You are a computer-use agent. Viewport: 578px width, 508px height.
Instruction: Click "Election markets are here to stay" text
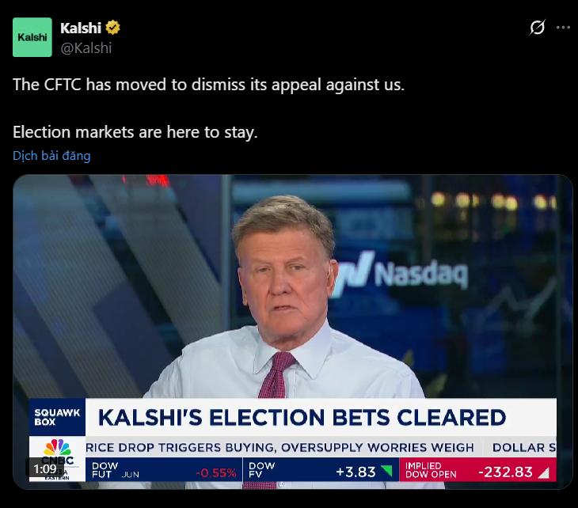tap(135, 131)
